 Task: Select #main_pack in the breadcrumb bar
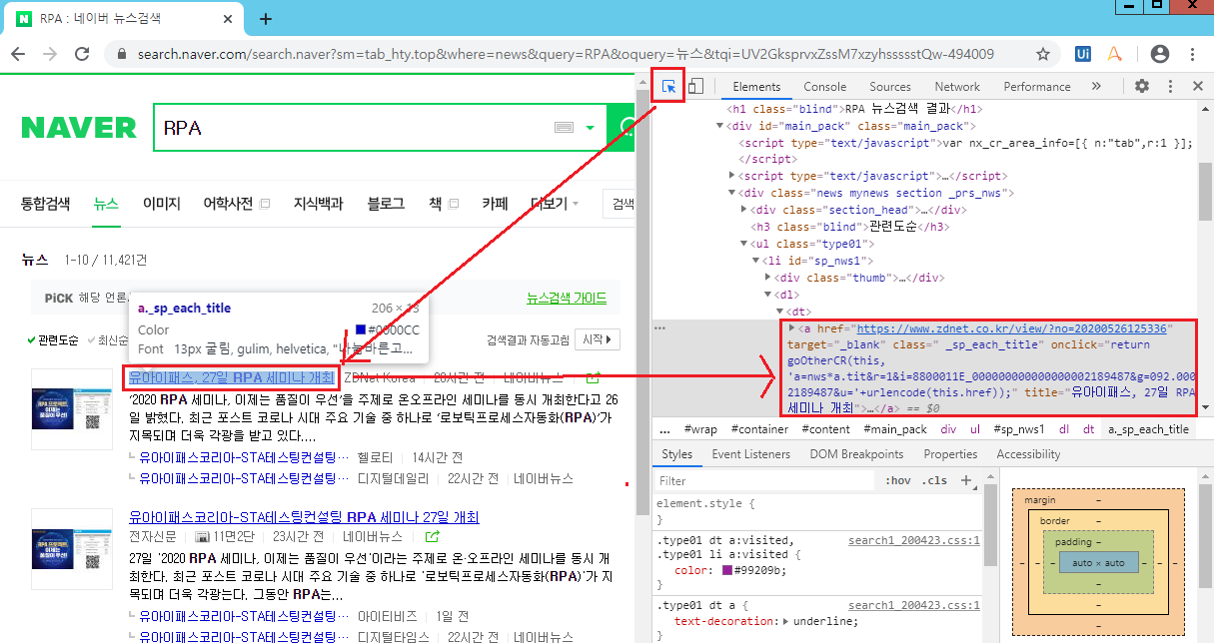point(894,429)
